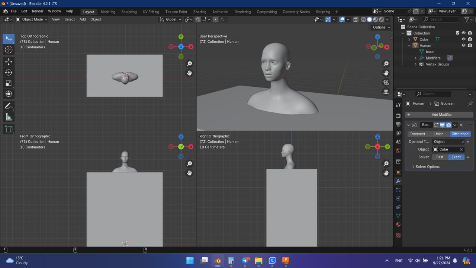476x268 pixels.
Task: Switch perspective view to camera view
Action: [x=386, y=82]
